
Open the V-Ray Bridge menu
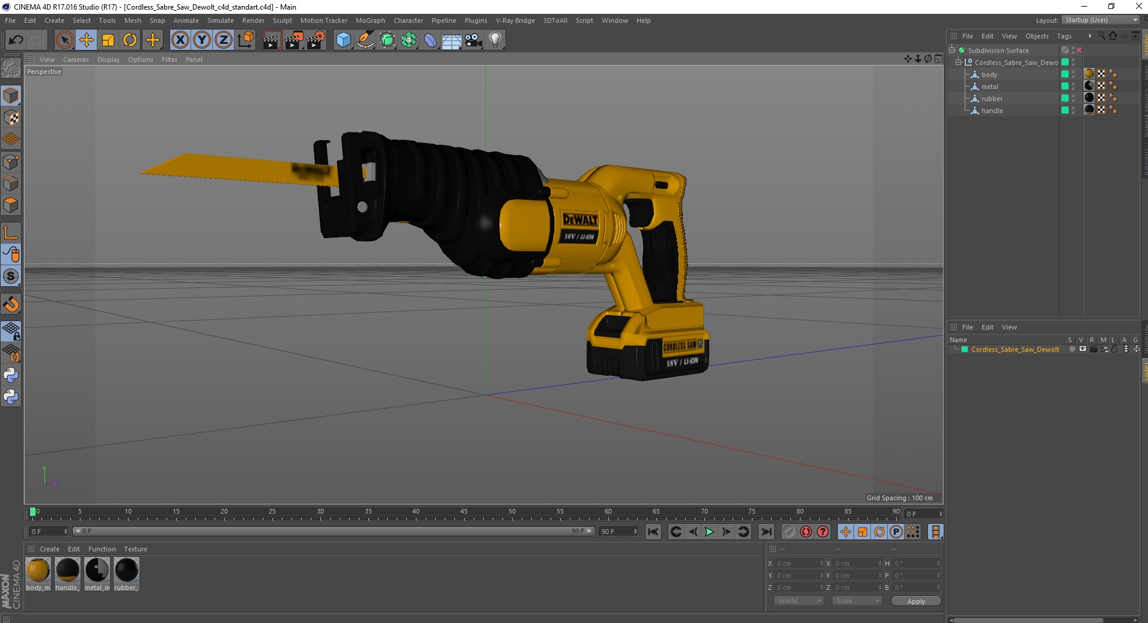click(515, 20)
